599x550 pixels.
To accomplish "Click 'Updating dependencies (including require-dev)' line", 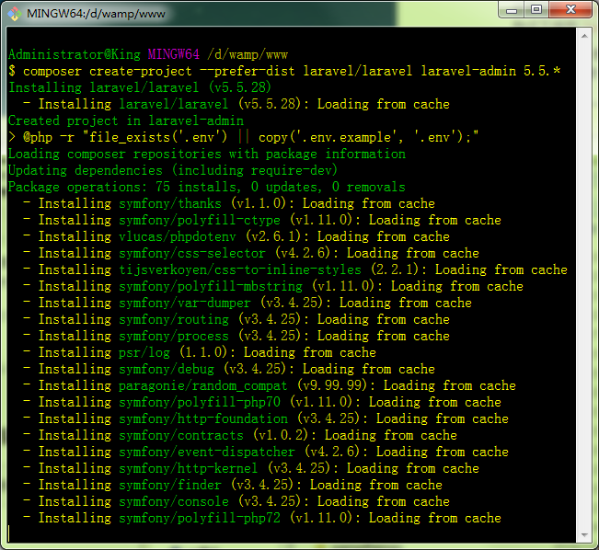I will click(x=173, y=170).
